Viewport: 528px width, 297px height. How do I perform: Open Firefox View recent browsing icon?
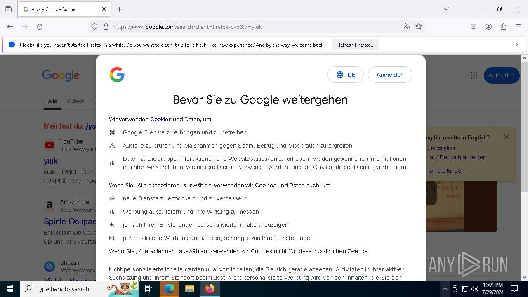click(x=8, y=9)
